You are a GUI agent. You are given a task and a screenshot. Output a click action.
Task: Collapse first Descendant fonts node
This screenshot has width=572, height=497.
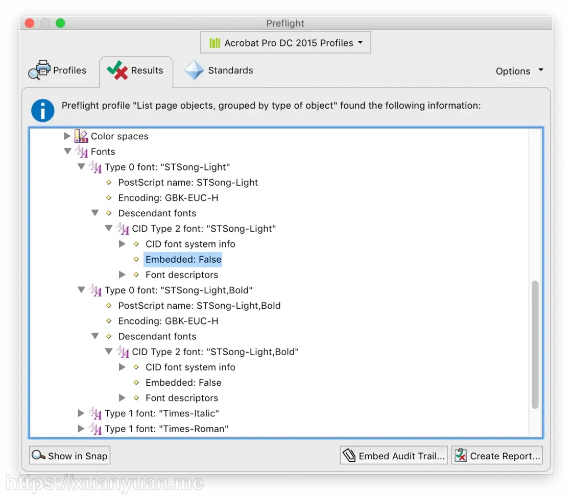[95, 212]
